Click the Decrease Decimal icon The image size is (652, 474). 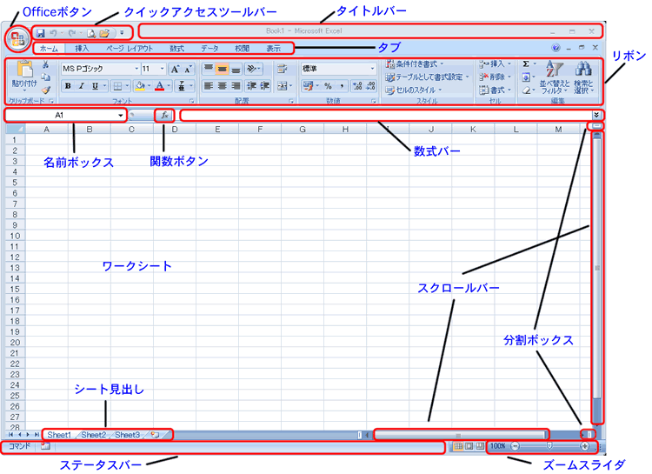point(371,86)
